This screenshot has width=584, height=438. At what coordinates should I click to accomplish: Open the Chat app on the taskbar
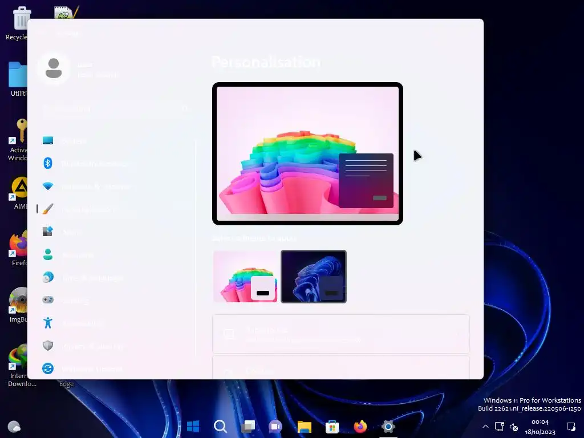tap(275, 426)
